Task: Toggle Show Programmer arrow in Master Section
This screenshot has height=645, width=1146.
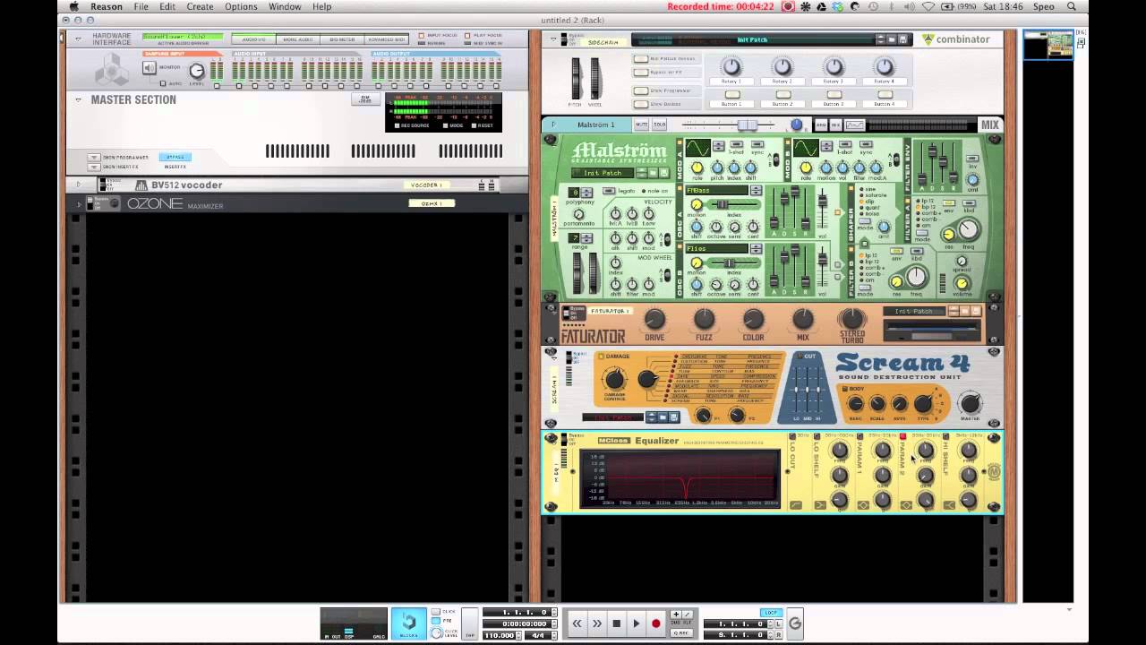Action: [93, 158]
